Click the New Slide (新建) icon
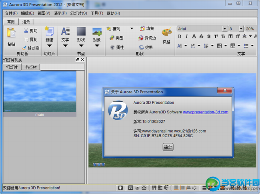The width and height of the screenshot is (260, 194). 49,31
